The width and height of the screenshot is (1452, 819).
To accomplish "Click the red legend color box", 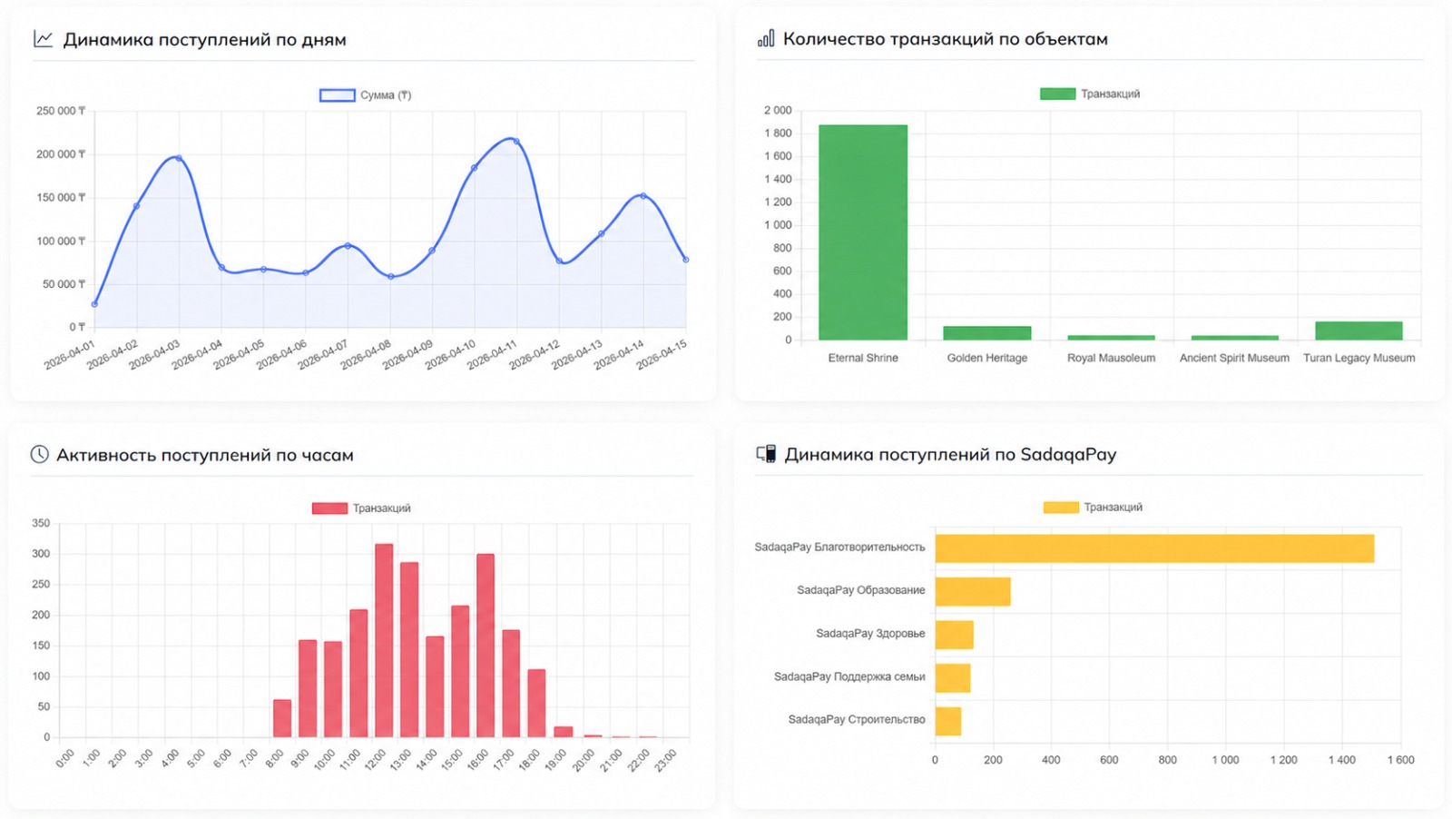I will [x=329, y=508].
